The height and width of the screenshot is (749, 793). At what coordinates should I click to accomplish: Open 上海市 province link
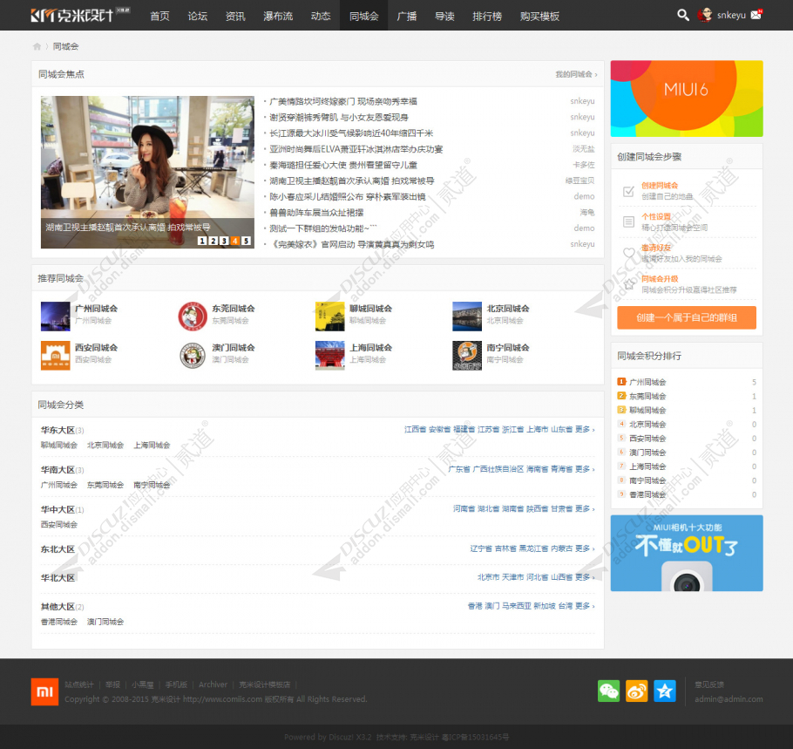pyautogui.click(x=537, y=429)
